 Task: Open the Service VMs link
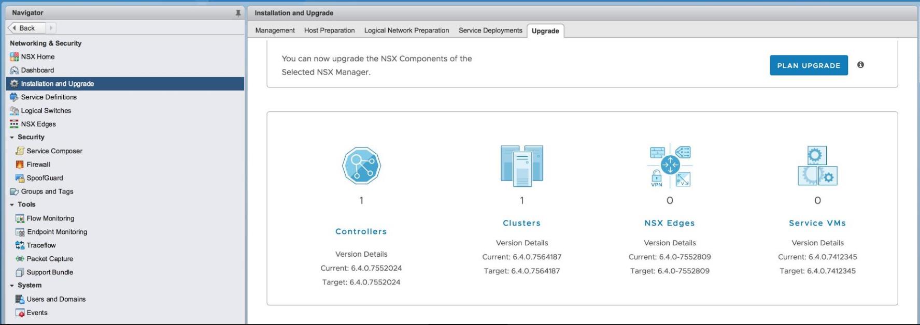click(817, 223)
